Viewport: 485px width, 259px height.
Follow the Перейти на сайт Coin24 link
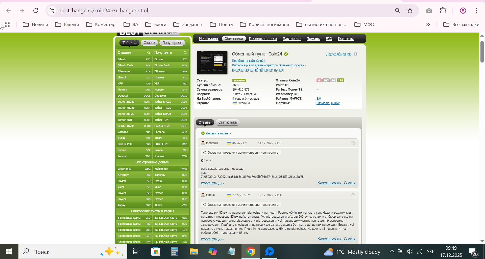click(249, 61)
